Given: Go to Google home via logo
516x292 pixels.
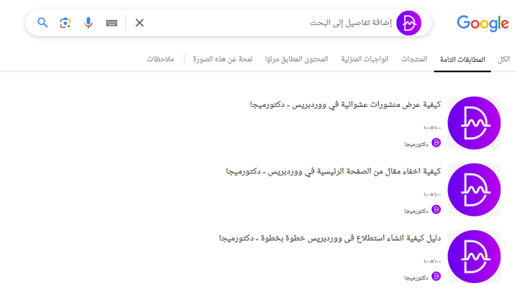Looking at the screenshot, I should point(483,23).
